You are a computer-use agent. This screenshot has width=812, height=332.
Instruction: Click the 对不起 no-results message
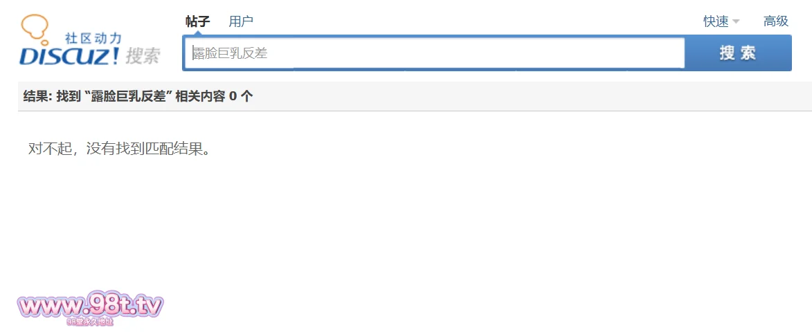click(118, 149)
